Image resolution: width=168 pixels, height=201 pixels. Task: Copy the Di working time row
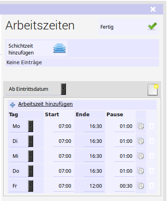tap(140, 141)
